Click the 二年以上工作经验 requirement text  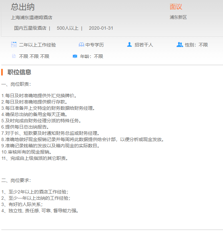click(x=37, y=45)
